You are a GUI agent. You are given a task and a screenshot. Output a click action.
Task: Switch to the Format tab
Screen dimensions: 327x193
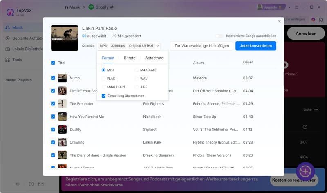tap(108, 58)
